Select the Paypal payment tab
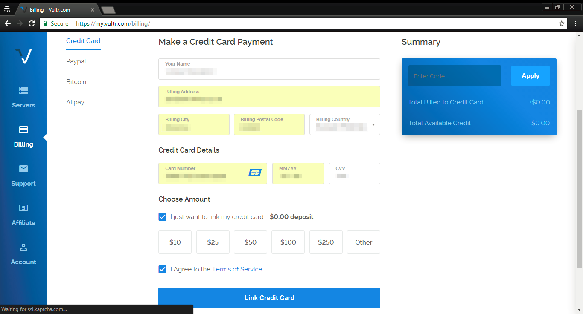This screenshot has width=583, height=314. pos(76,61)
